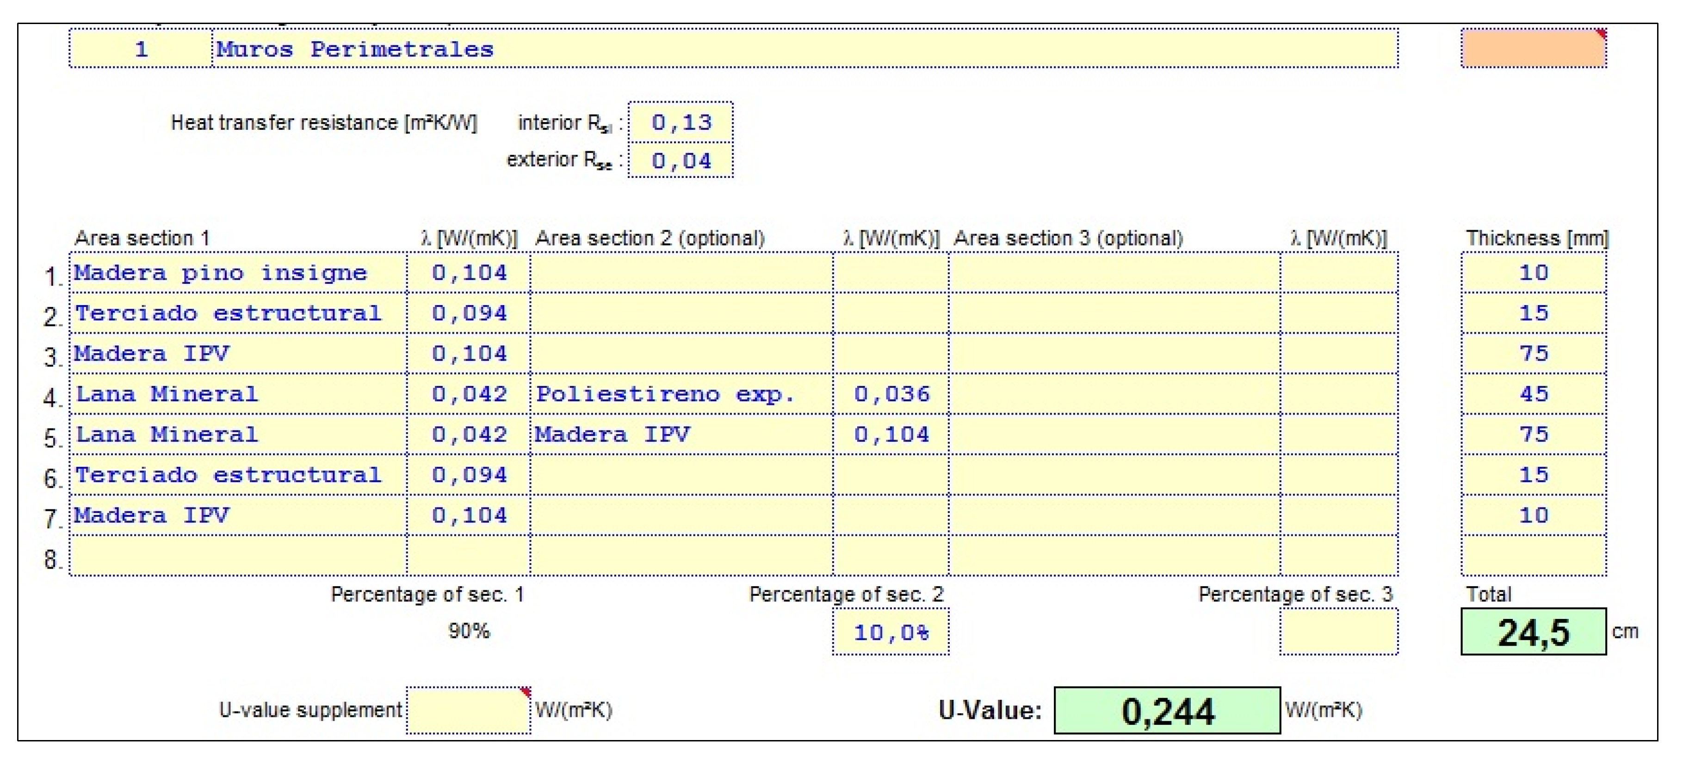Image resolution: width=1683 pixels, height=765 pixels.
Task: Edit lambda 0,104 in row 3
Action: (x=469, y=354)
